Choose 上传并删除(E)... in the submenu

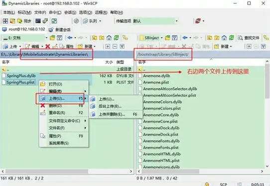116,114
